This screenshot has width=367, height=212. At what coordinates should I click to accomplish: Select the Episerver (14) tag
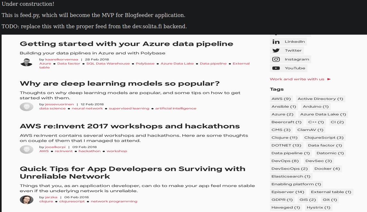[288, 192]
